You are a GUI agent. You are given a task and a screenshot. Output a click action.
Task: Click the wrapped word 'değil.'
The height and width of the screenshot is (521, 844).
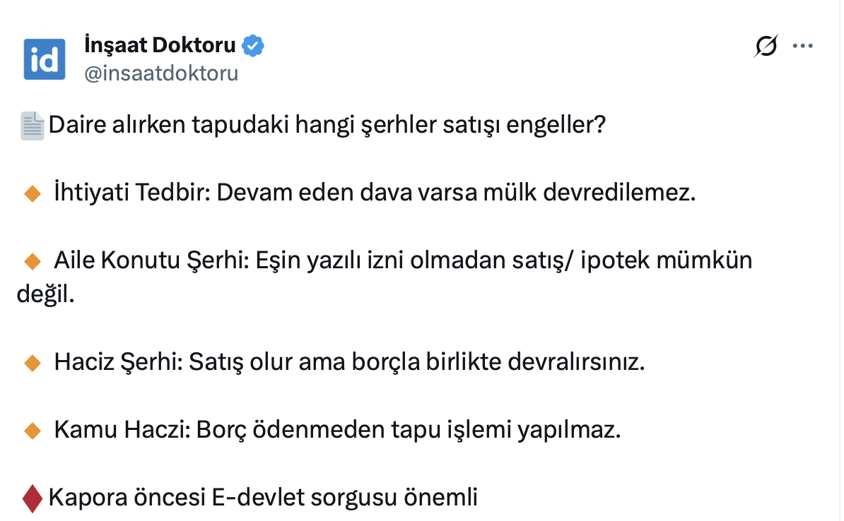46,294
